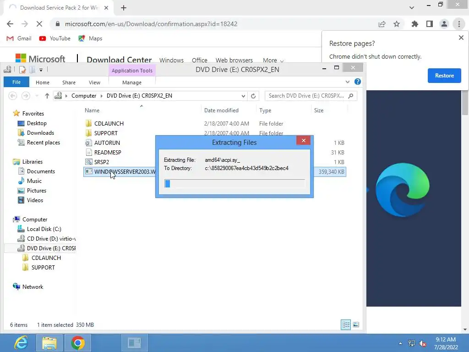Close the Extracting Files dialog

303,140
